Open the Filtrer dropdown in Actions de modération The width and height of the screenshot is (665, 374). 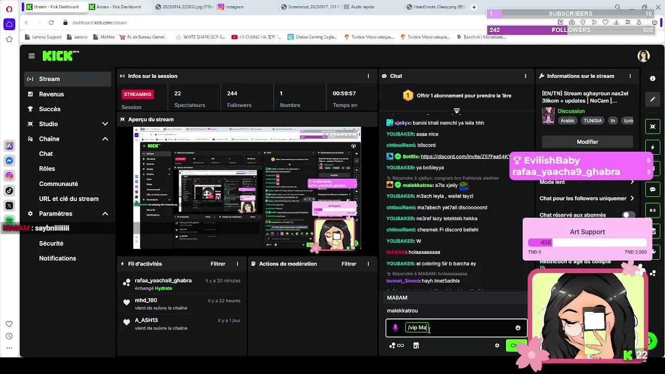tap(349, 264)
